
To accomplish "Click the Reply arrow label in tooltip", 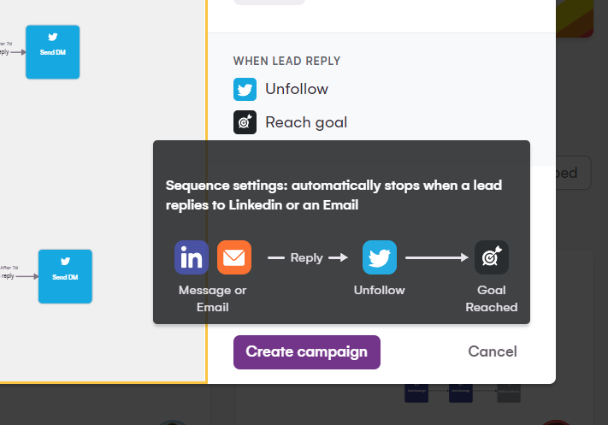I will (x=307, y=257).
